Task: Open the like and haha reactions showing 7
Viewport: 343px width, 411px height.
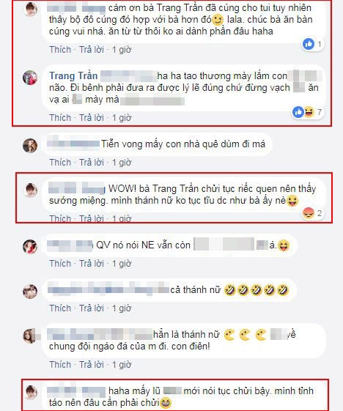Action: point(308,112)
